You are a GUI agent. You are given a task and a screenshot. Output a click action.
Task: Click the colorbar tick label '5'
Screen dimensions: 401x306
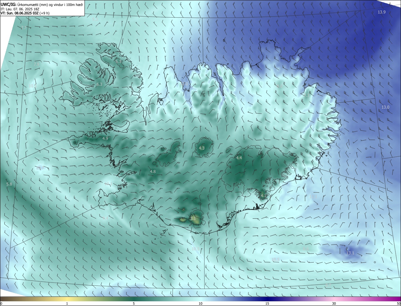point(134,303)
